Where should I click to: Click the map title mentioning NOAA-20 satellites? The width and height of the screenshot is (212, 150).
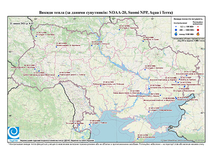pos(106,13)
